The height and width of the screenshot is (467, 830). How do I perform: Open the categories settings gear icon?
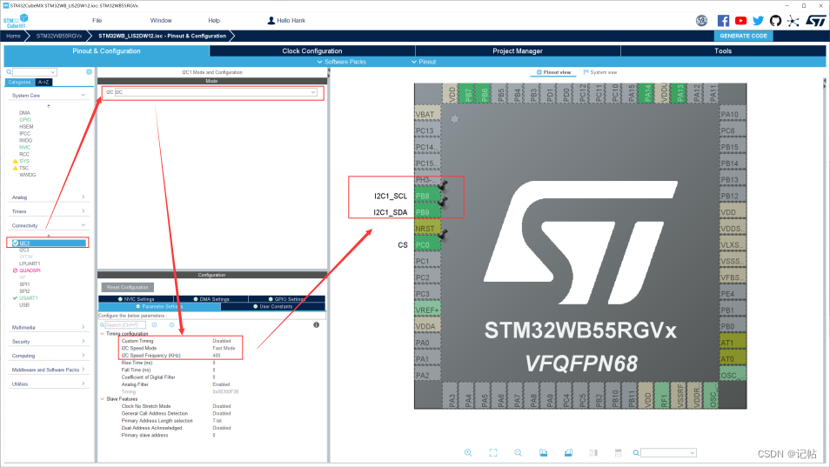89,72
